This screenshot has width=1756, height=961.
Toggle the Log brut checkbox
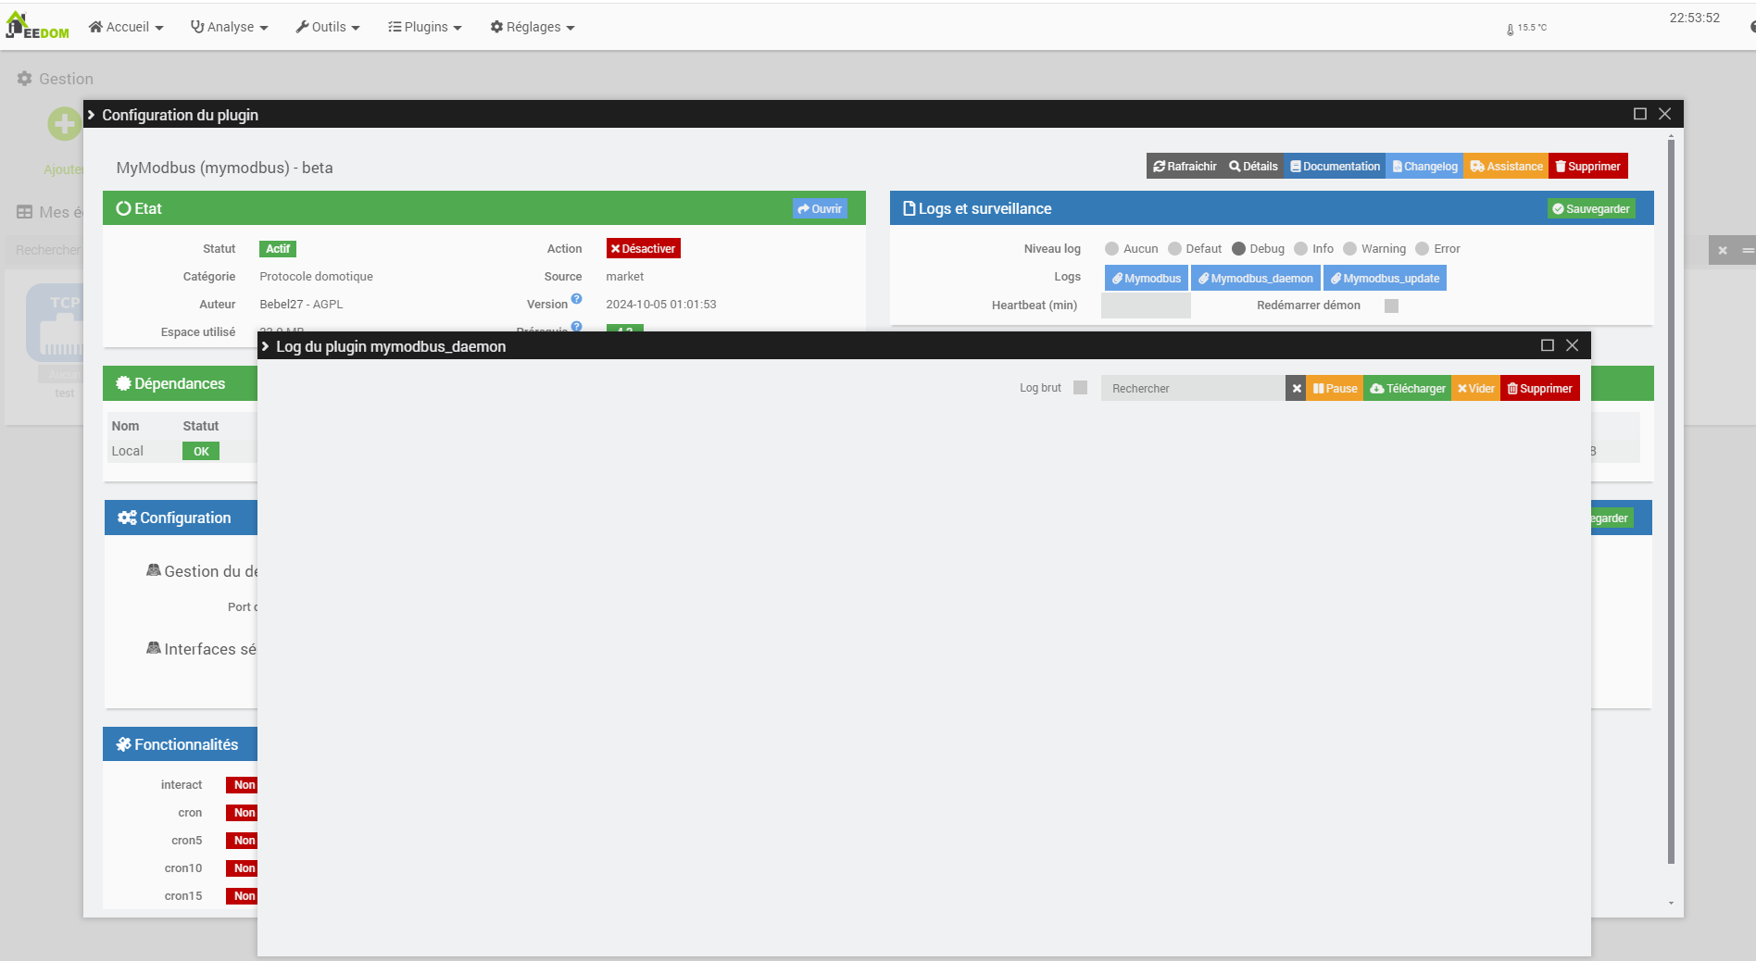click(x=1080, y=388)
